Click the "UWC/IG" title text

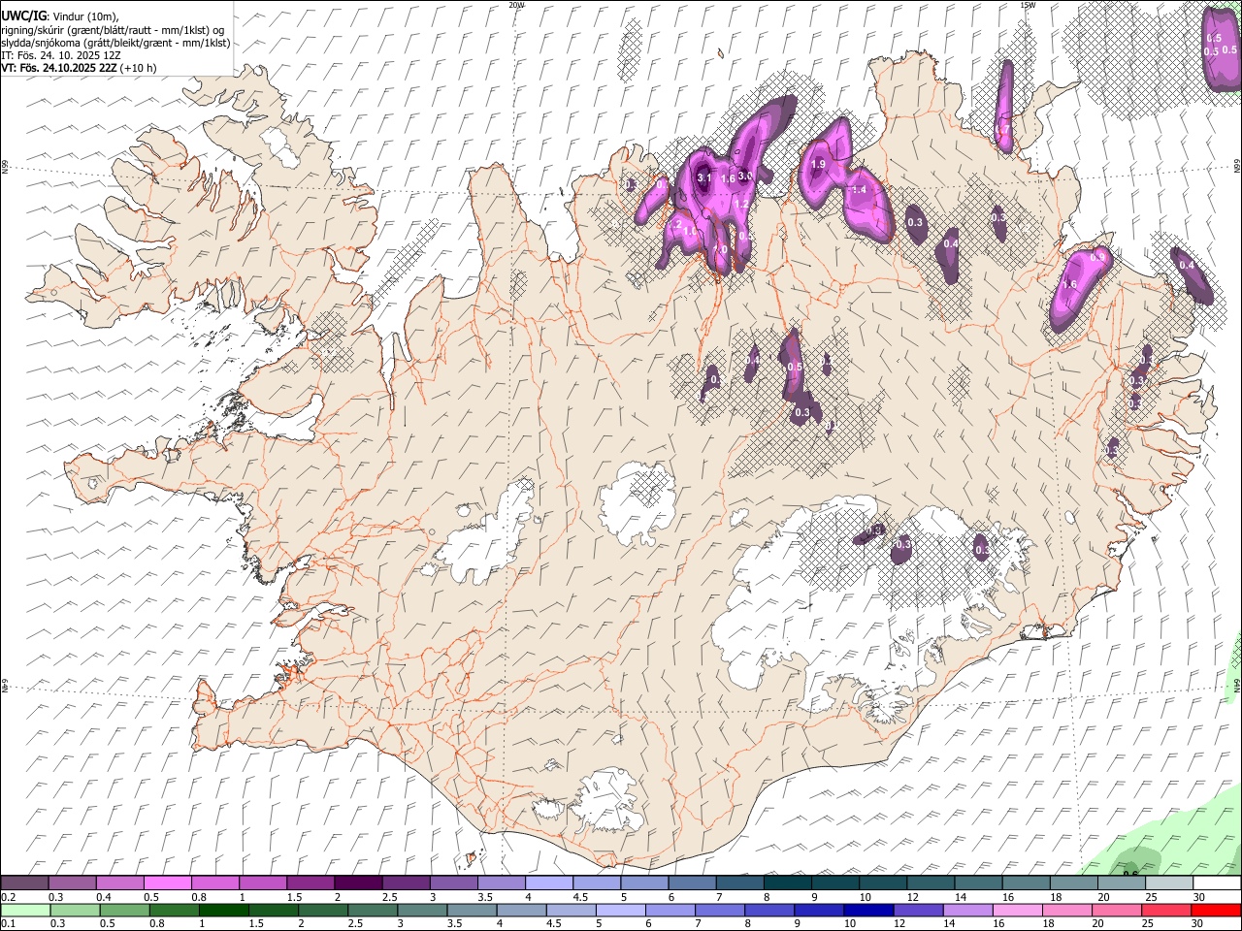(x=22, y=16)
